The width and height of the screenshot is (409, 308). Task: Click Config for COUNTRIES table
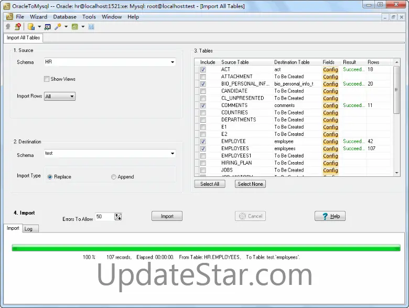pos(330,112)
